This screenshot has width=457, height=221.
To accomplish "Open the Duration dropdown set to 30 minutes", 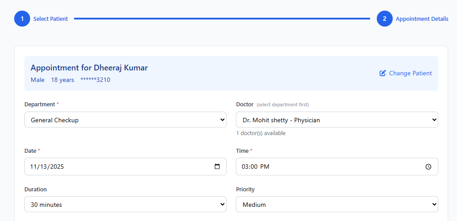I will [125, 204].
